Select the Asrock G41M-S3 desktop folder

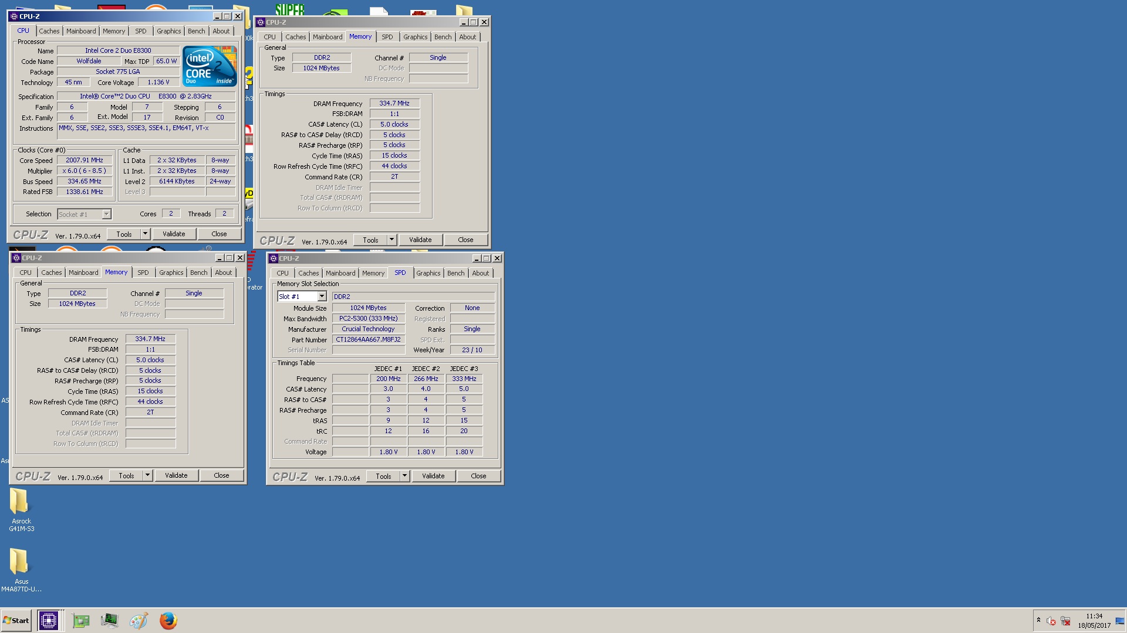(x=21, y=510)
